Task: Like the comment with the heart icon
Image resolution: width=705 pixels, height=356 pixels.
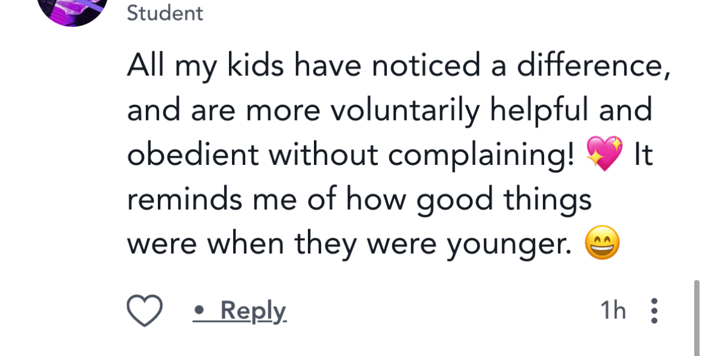Action: pos(144,311)
